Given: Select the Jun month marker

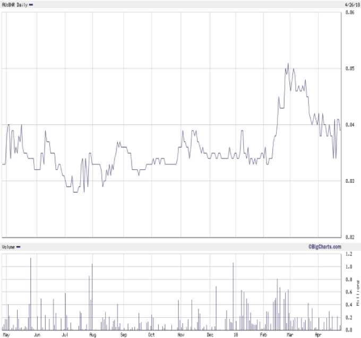Looking at the screenshot, I should coord(37,335).
